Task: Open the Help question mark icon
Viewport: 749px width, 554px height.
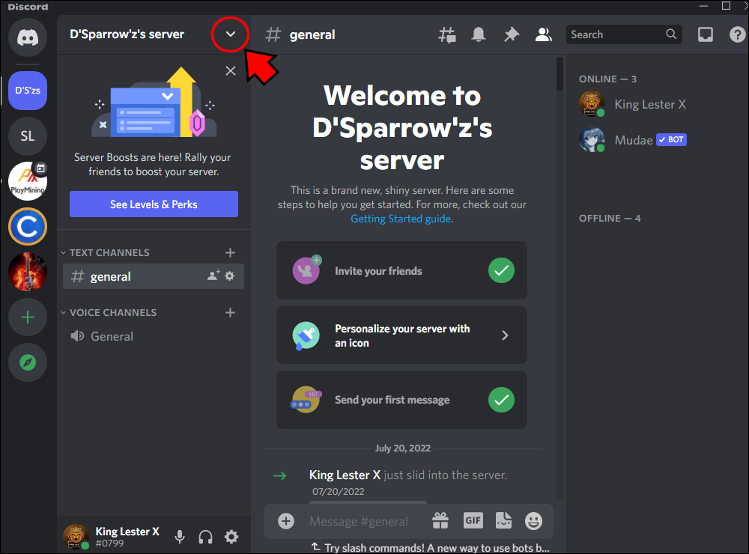Action: point(737,34)
